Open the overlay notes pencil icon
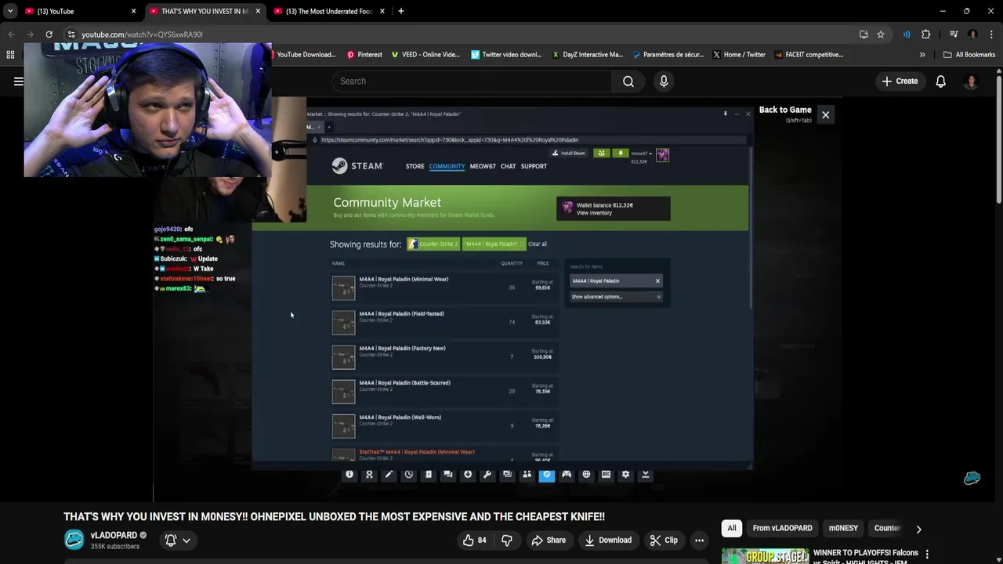 click(389, 475)
